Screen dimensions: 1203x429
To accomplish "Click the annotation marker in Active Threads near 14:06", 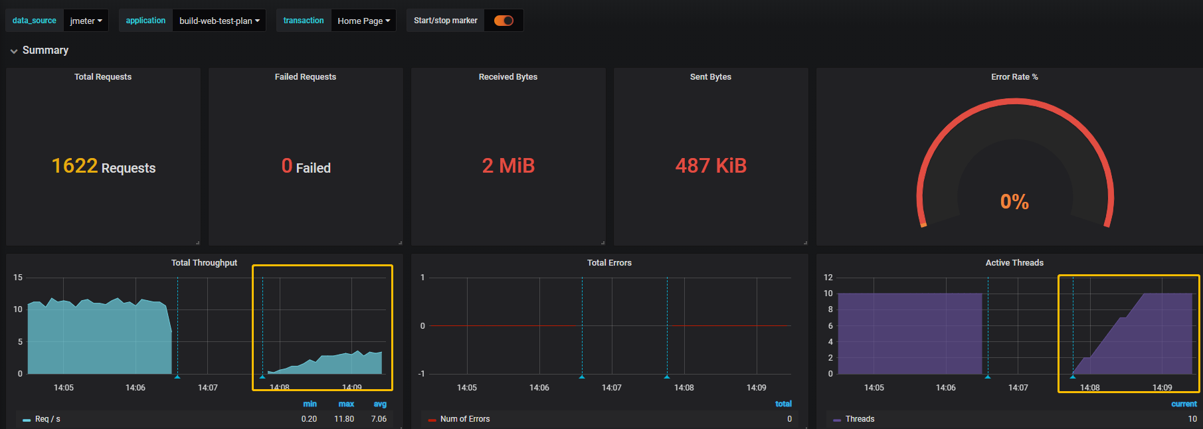I will point(988,377).
